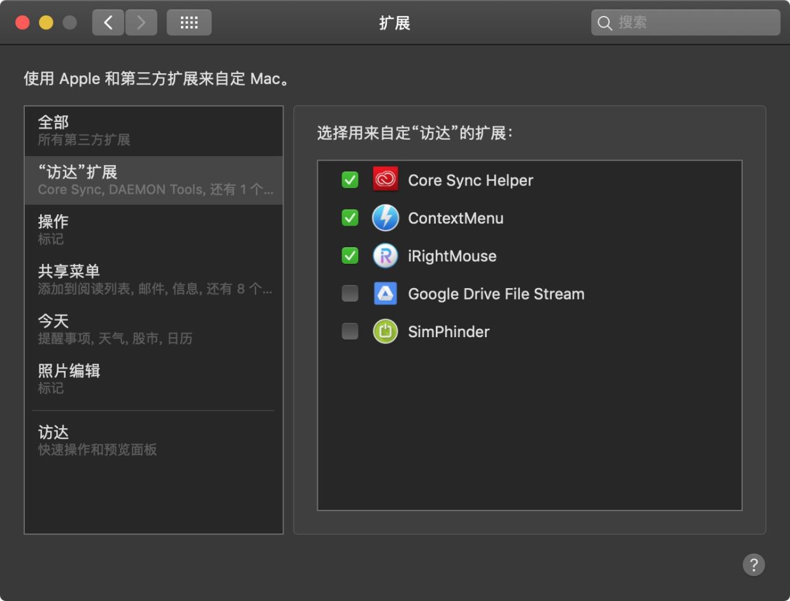
Task: Enable the SimPhinder extension checkbox
Action: [x=350, y=331]
